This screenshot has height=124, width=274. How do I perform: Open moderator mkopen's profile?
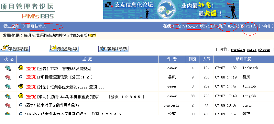[x=264, y=50]
